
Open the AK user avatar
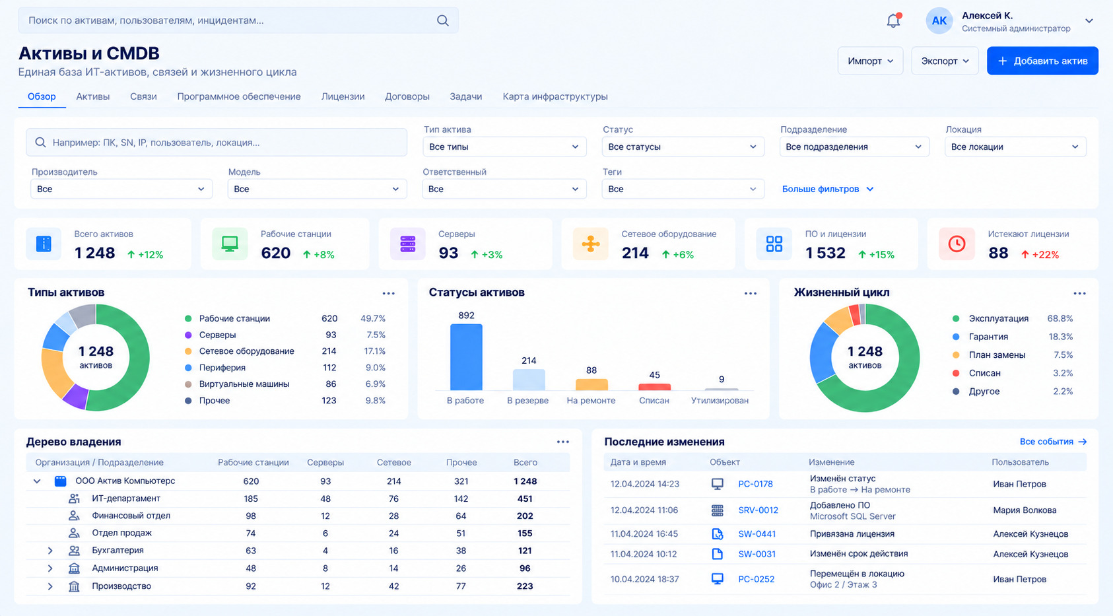click(939, 20)
